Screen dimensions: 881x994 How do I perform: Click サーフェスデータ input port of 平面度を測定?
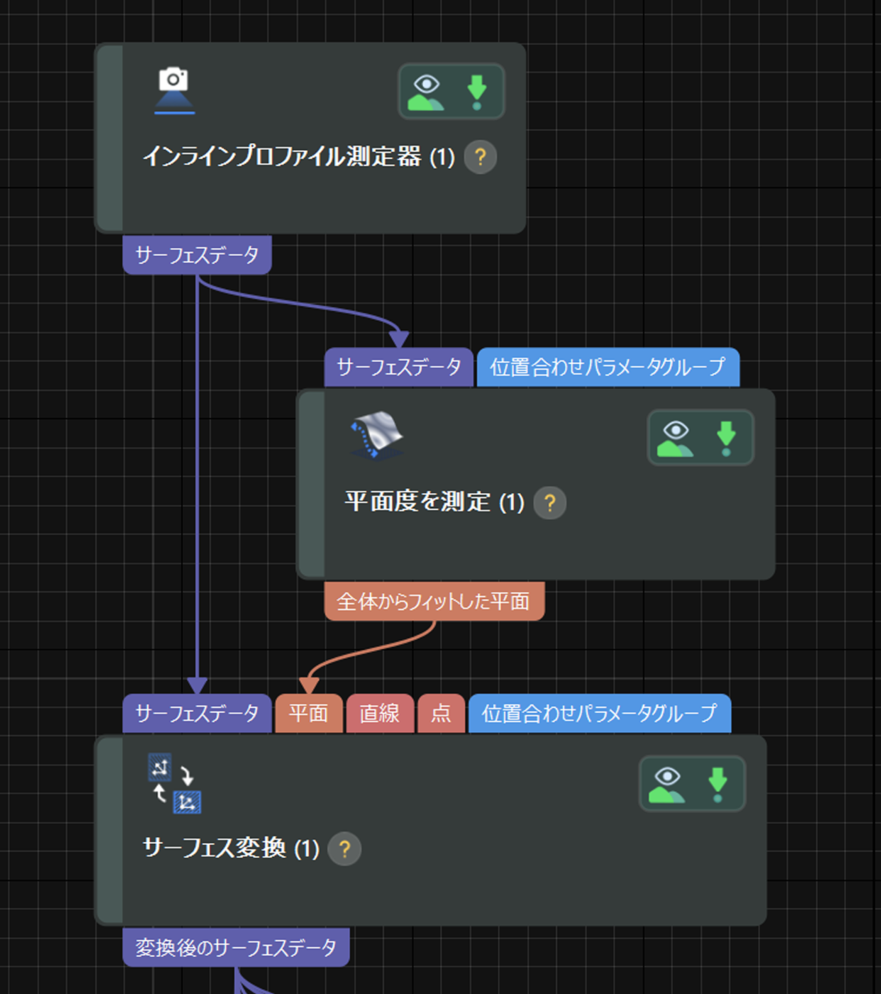tap(399, 367)
